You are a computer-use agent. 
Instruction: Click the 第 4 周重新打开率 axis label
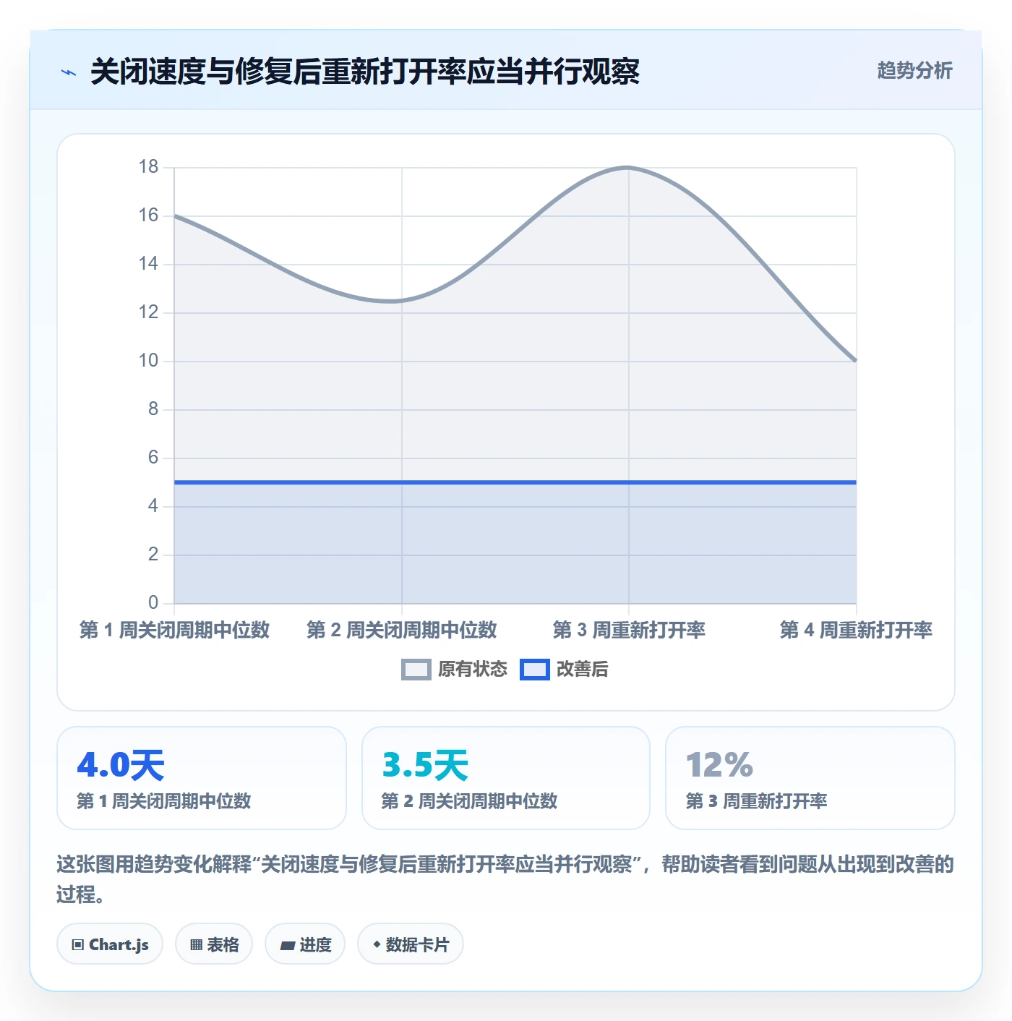[x=856, y=630]
